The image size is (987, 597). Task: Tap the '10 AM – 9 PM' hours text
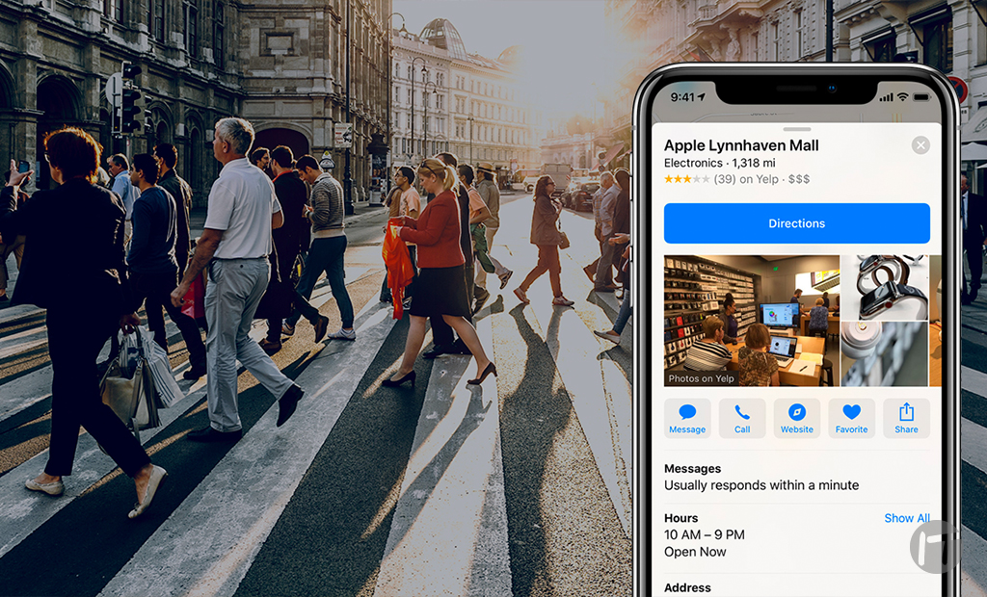pos(705,534)
